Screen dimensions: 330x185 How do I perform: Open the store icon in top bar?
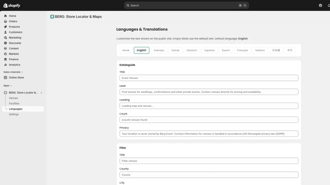pos(321,5)
